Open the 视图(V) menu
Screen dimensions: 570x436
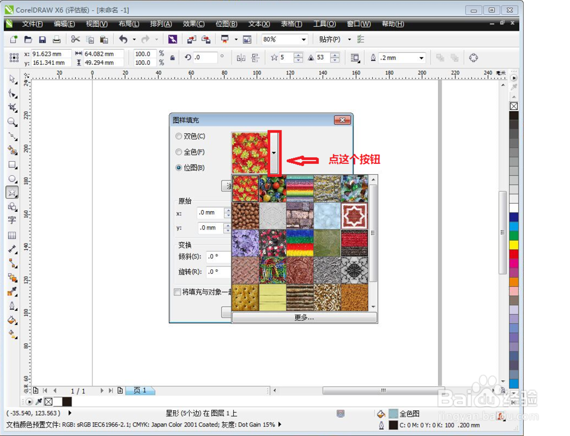[97, 24]
